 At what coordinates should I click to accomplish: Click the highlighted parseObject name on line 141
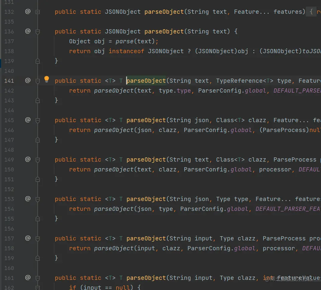point(146,81)
